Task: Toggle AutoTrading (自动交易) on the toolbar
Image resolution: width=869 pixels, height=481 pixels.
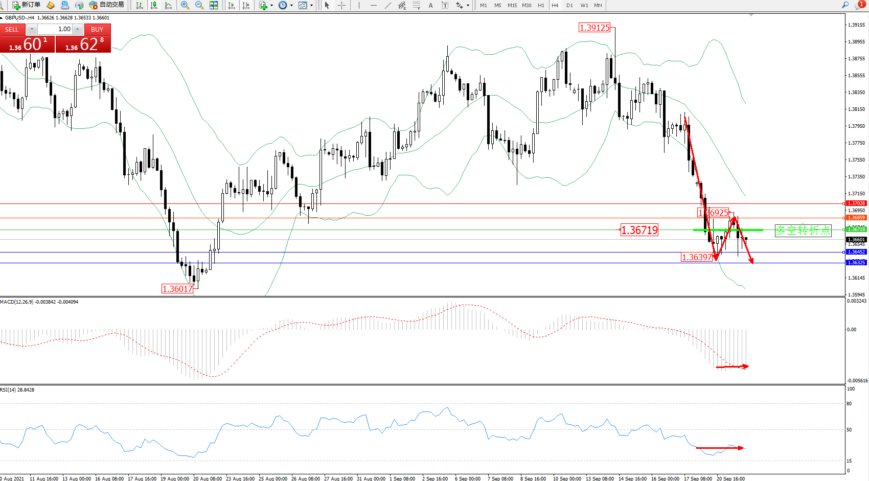Action: pos(106,5)
